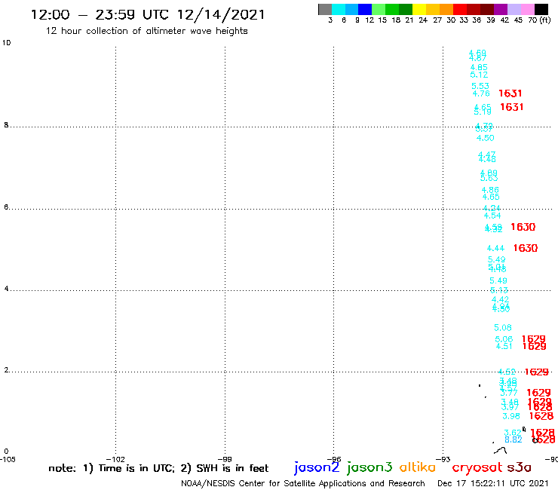The width and height of the screenshot is (558, 490).
Task: Click the 8.82 light blue wave height value
Action: pyautogui.click(x=514, y=439)
